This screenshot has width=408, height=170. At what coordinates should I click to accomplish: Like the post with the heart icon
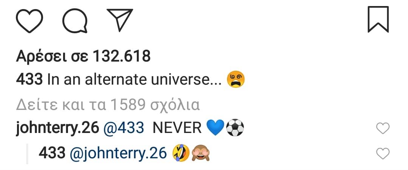[29, 20]
